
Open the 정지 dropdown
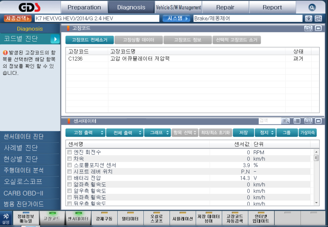pyautogui.click(x=265, y=133)
